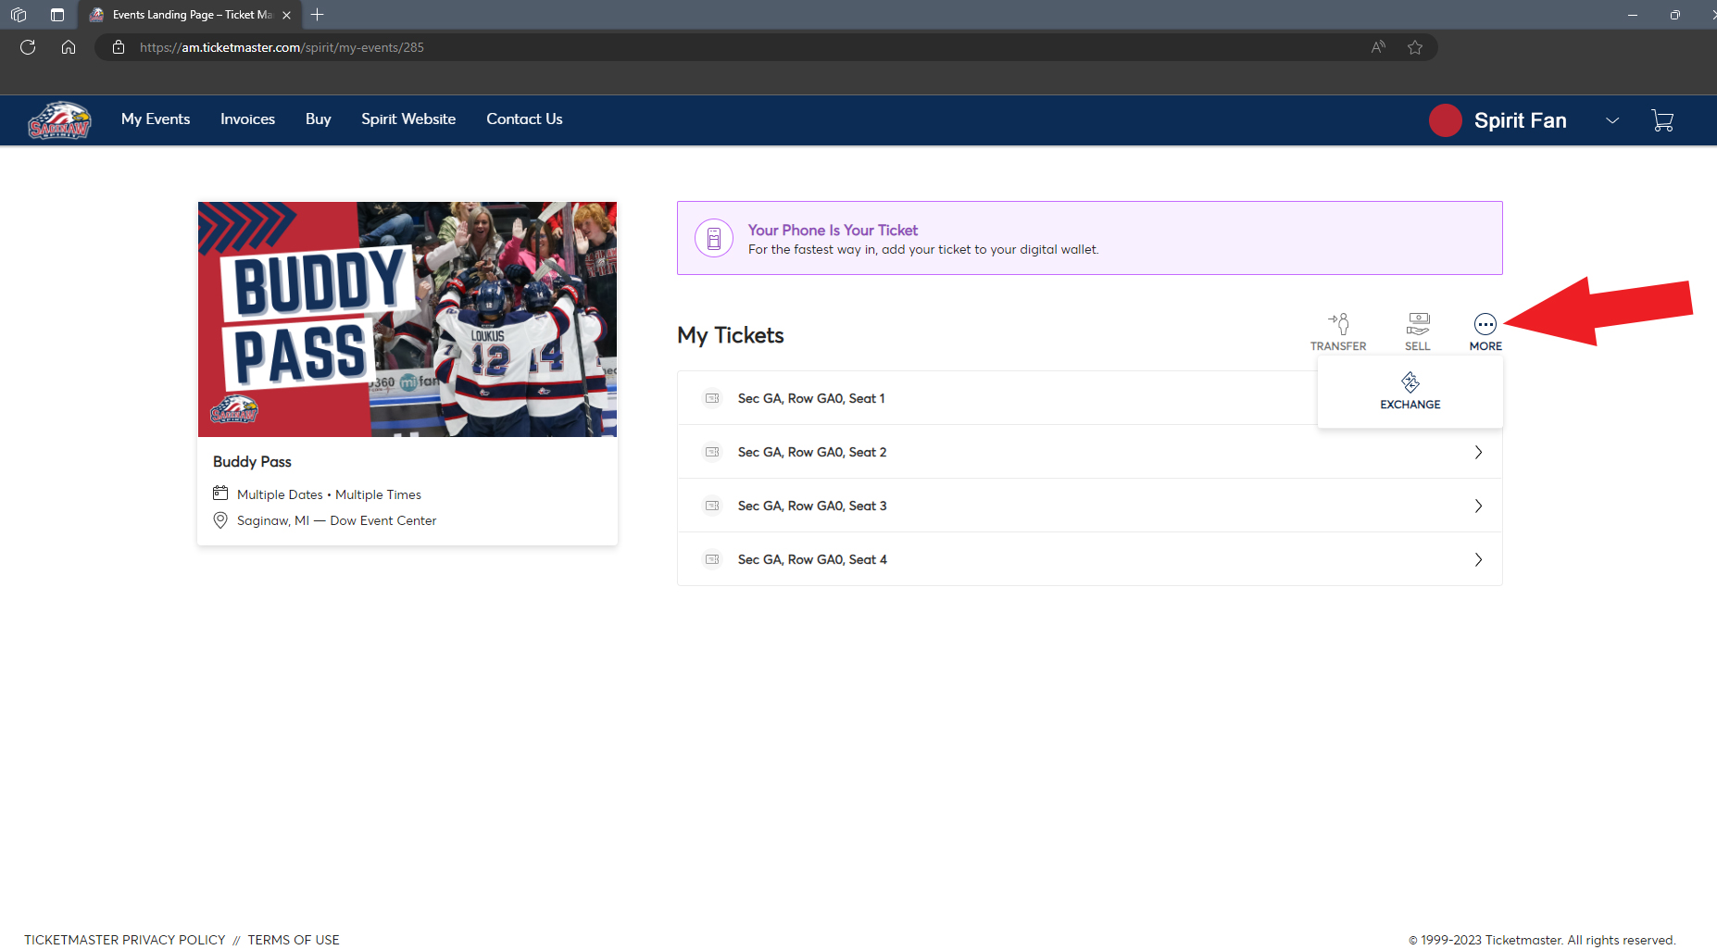Open the shopping cart icon
Viewport: 1717px width, 950px height.
[x=1662, y=119]
